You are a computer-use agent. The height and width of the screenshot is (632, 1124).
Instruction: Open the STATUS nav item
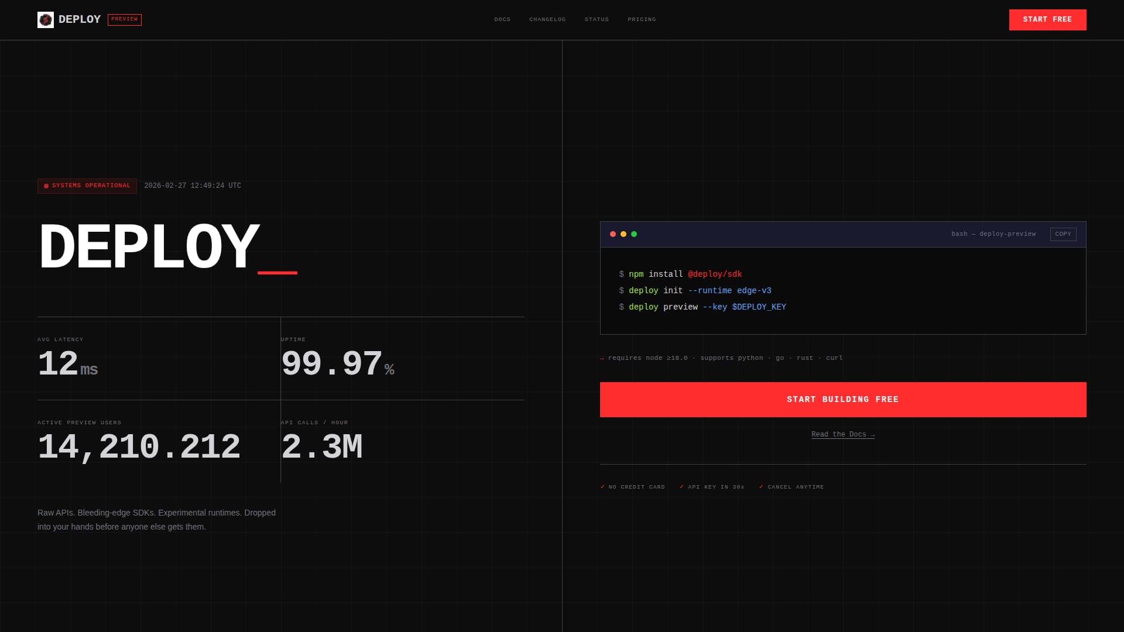click(597, 19)
